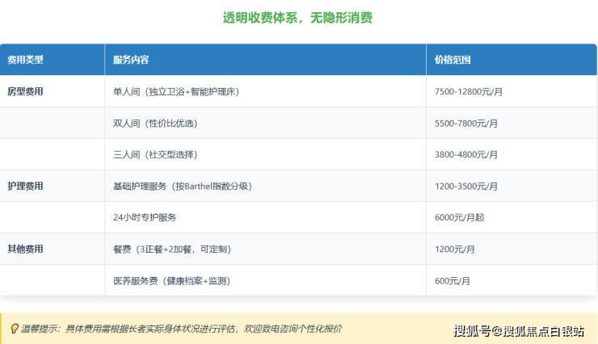Select the 24小时专护服务 entry
The height and width of the screenshot is (344, 598).
[145, 217]
